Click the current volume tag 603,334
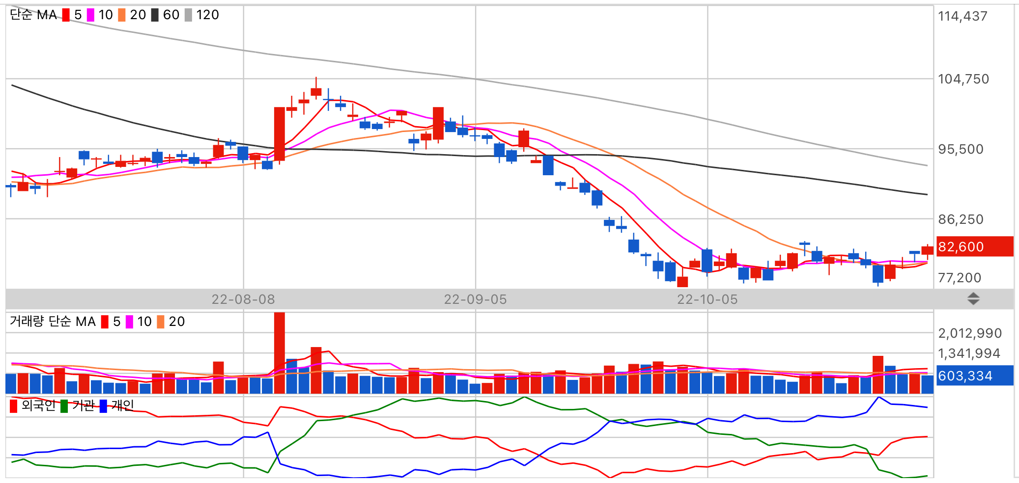The image size is (1019, 483). coord(975,376)
